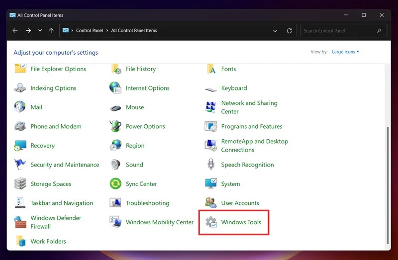The width and height of the screenshot is (398, 260).
Task: Open Power Options battery icon
Action: 115,126
